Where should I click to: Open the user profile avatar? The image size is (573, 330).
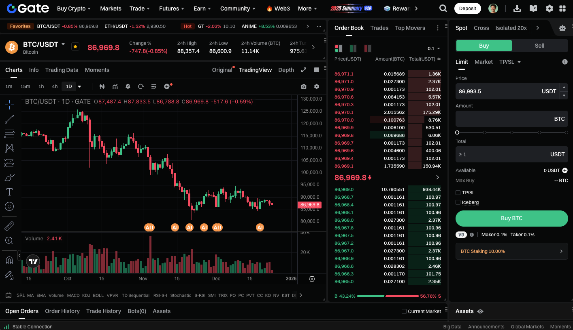tap(493, 8)
